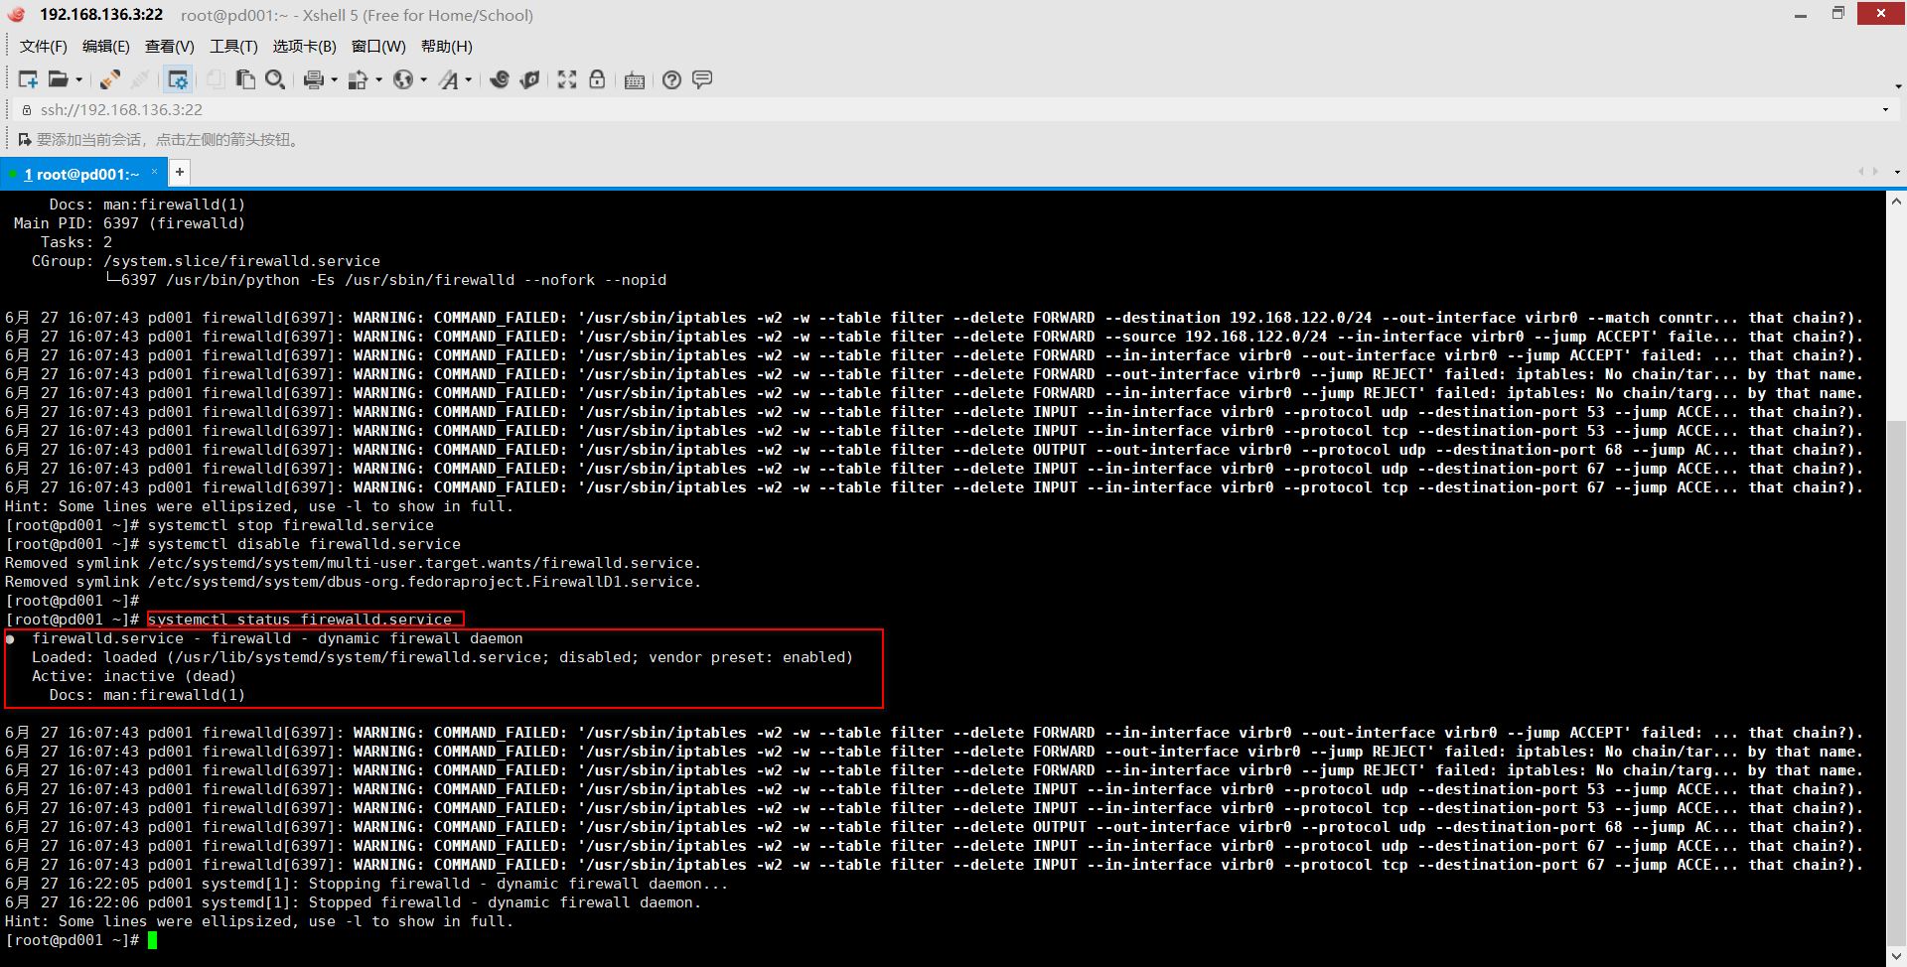
Task: Expand the Font dropdown arrow
Action: [x=469, y=79]
